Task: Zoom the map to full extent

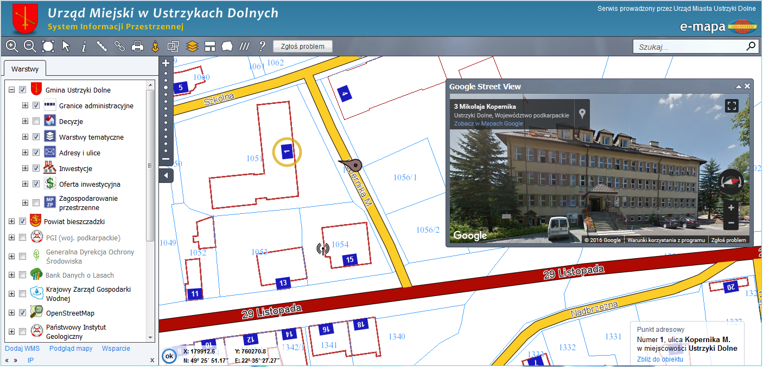Action: pyautogui.click(x=48, y=47)
